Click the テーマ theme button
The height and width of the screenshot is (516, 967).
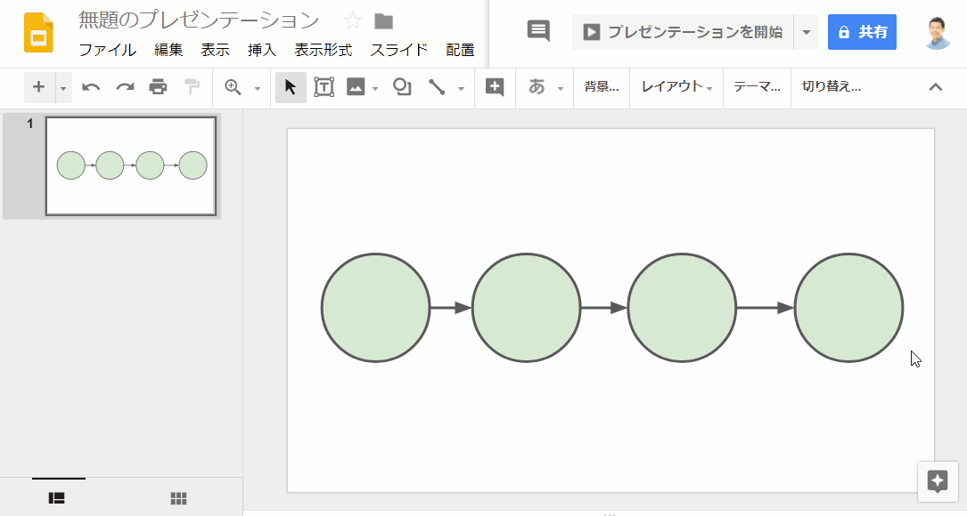coord(757,87)
